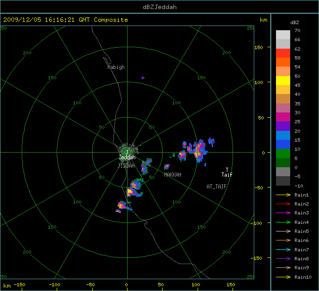Click the 100 tick on bottom x-axis

pos(196,284)
